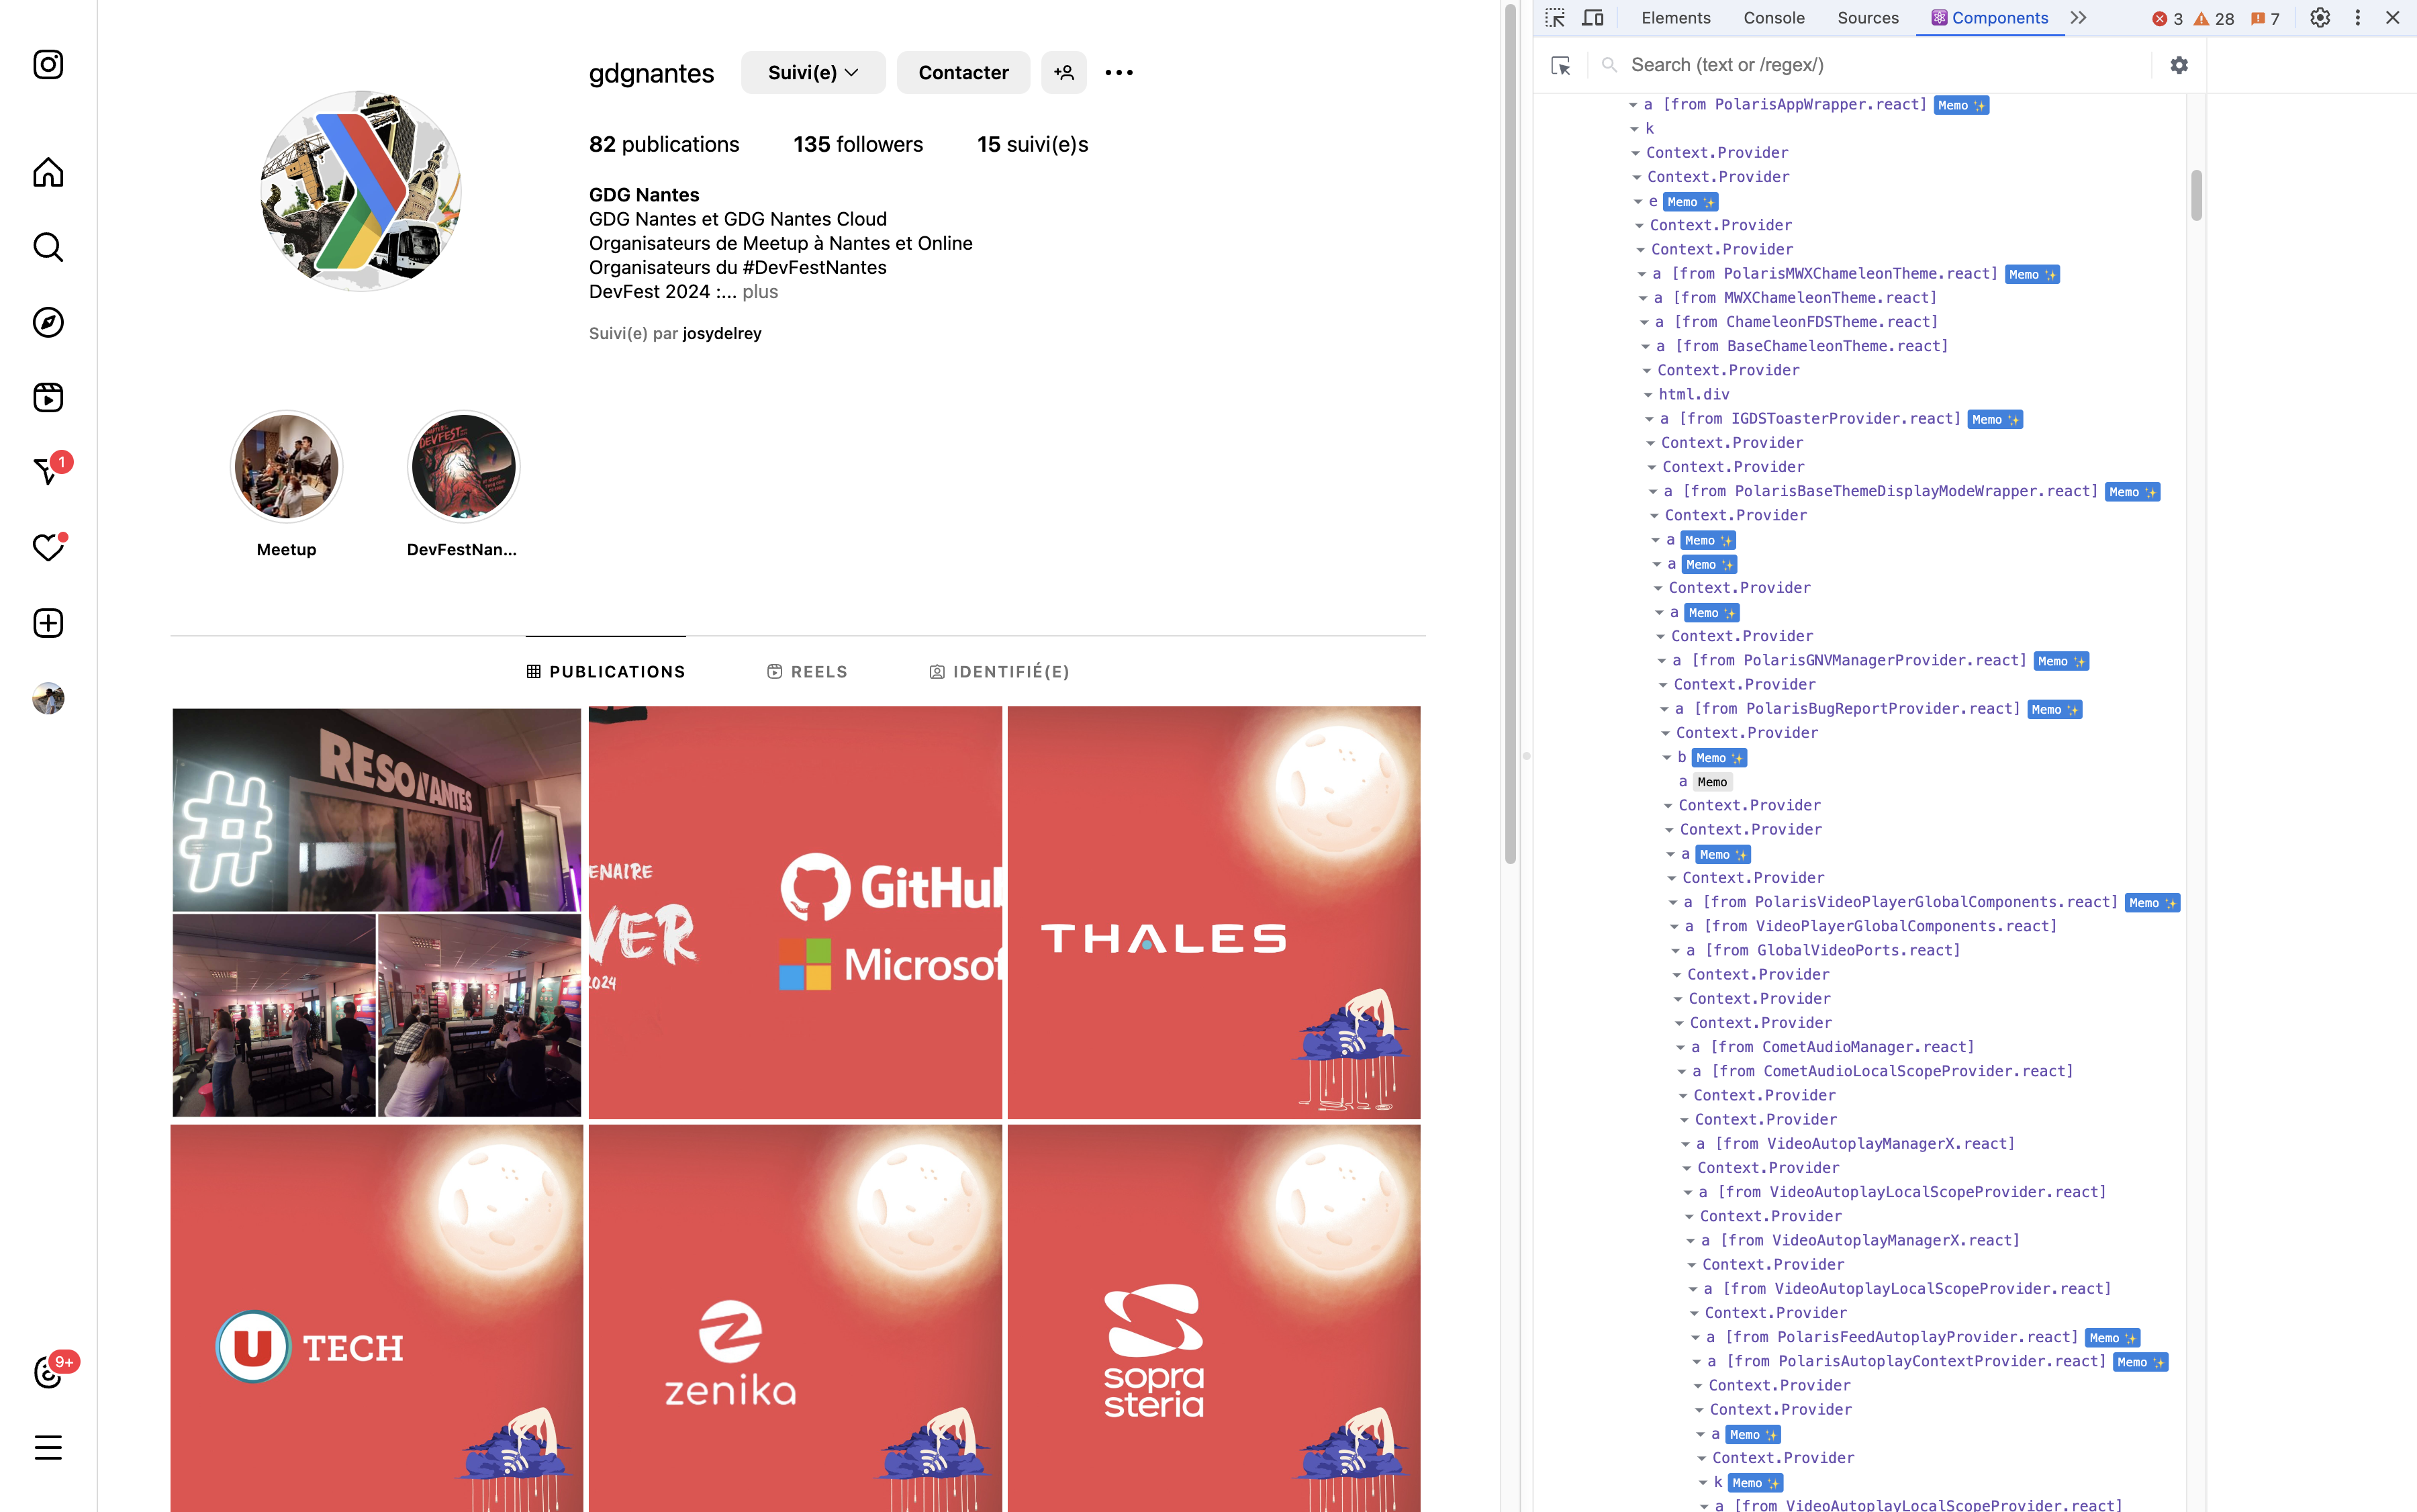Viewport: 2417px width, 1512px height.
Task: Open Components view settings gear
Action: click(x=2179, y=65)
